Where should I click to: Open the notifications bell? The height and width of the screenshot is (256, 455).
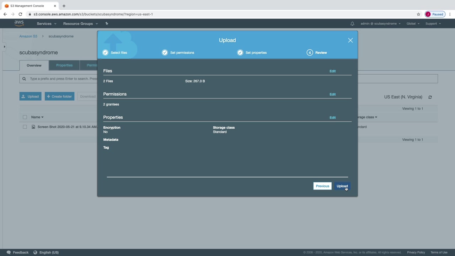click(x=352, y=23)
